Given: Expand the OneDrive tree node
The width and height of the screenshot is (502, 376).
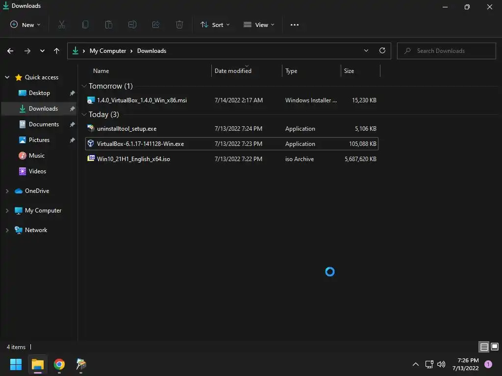Looking at the screenshot, I should [x=7, y=191].
